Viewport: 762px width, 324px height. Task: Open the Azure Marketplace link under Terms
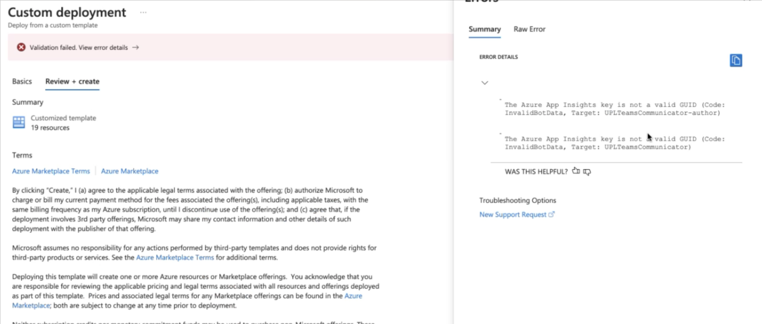click(130, 171)
